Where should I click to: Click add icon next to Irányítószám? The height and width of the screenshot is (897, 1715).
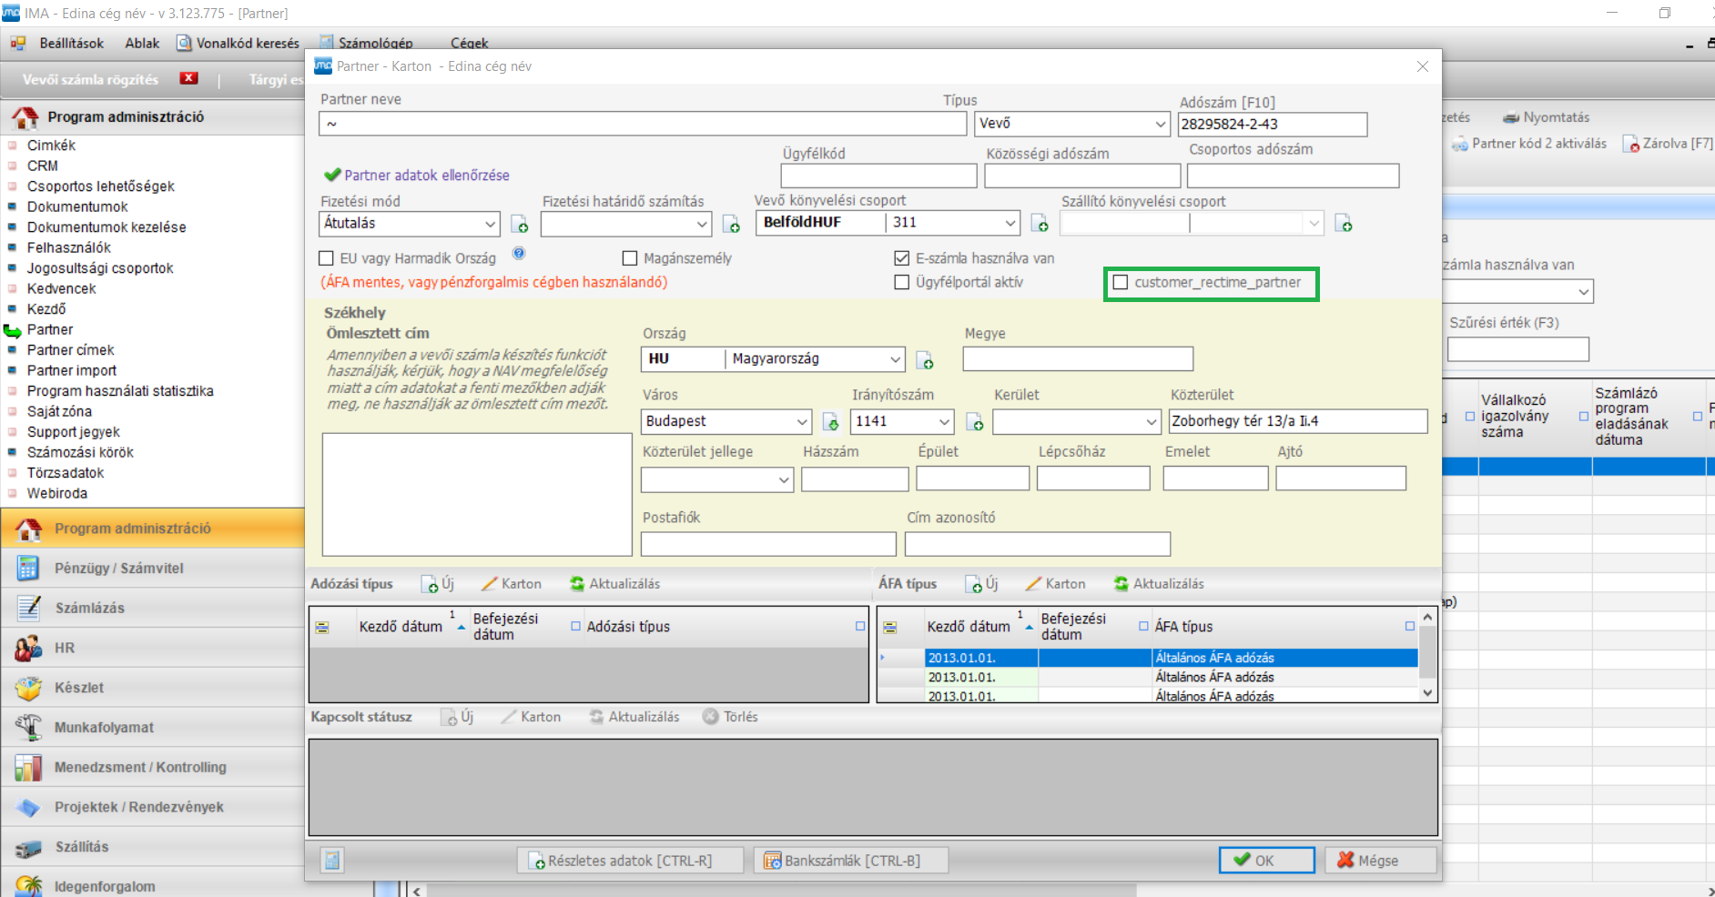pos(975,422)
